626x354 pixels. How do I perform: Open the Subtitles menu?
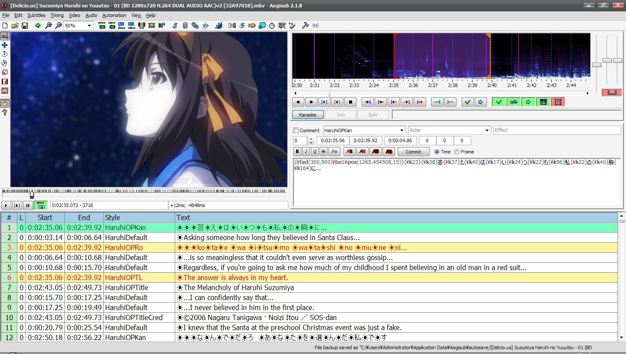pos(37,15)
